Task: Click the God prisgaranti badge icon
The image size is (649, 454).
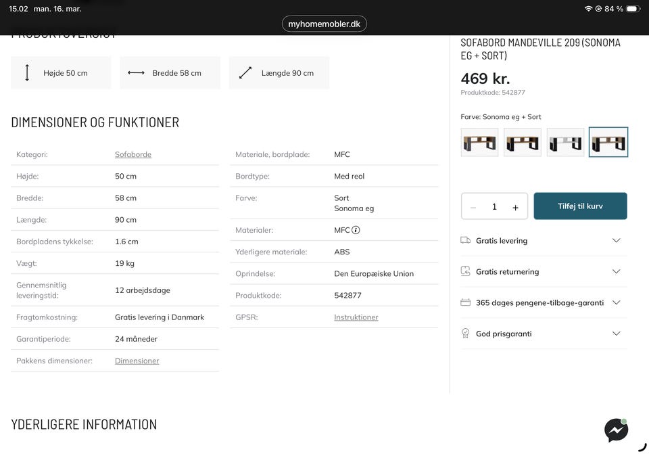Action: point(465,334)
